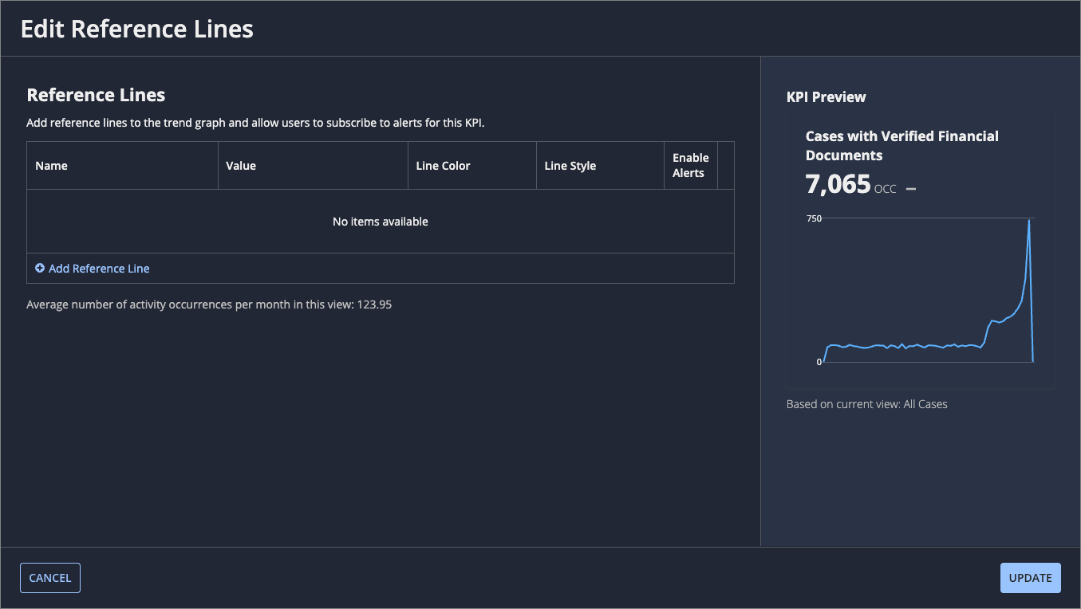Click the KPI Preview heading
Image resolution: width=1081 pixels, height=609 pixels.
click(827, 97)
